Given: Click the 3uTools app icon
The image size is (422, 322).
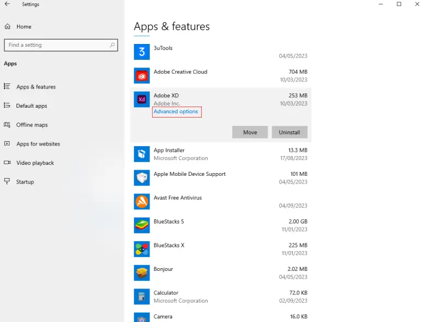Looking at the screenshot, I should 142,52.
